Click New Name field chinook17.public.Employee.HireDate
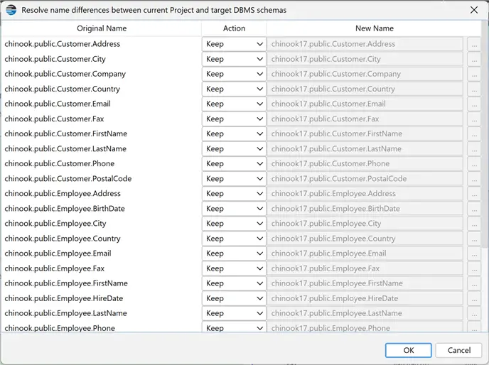Screen dimensions: 489x365 coord(365,298)
